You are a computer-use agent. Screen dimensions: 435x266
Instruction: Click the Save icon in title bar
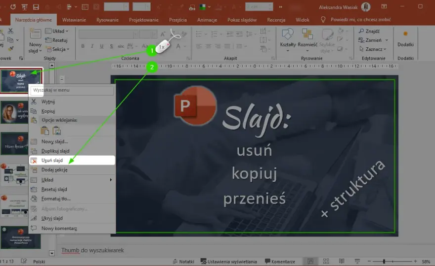[x=36, y=7]
